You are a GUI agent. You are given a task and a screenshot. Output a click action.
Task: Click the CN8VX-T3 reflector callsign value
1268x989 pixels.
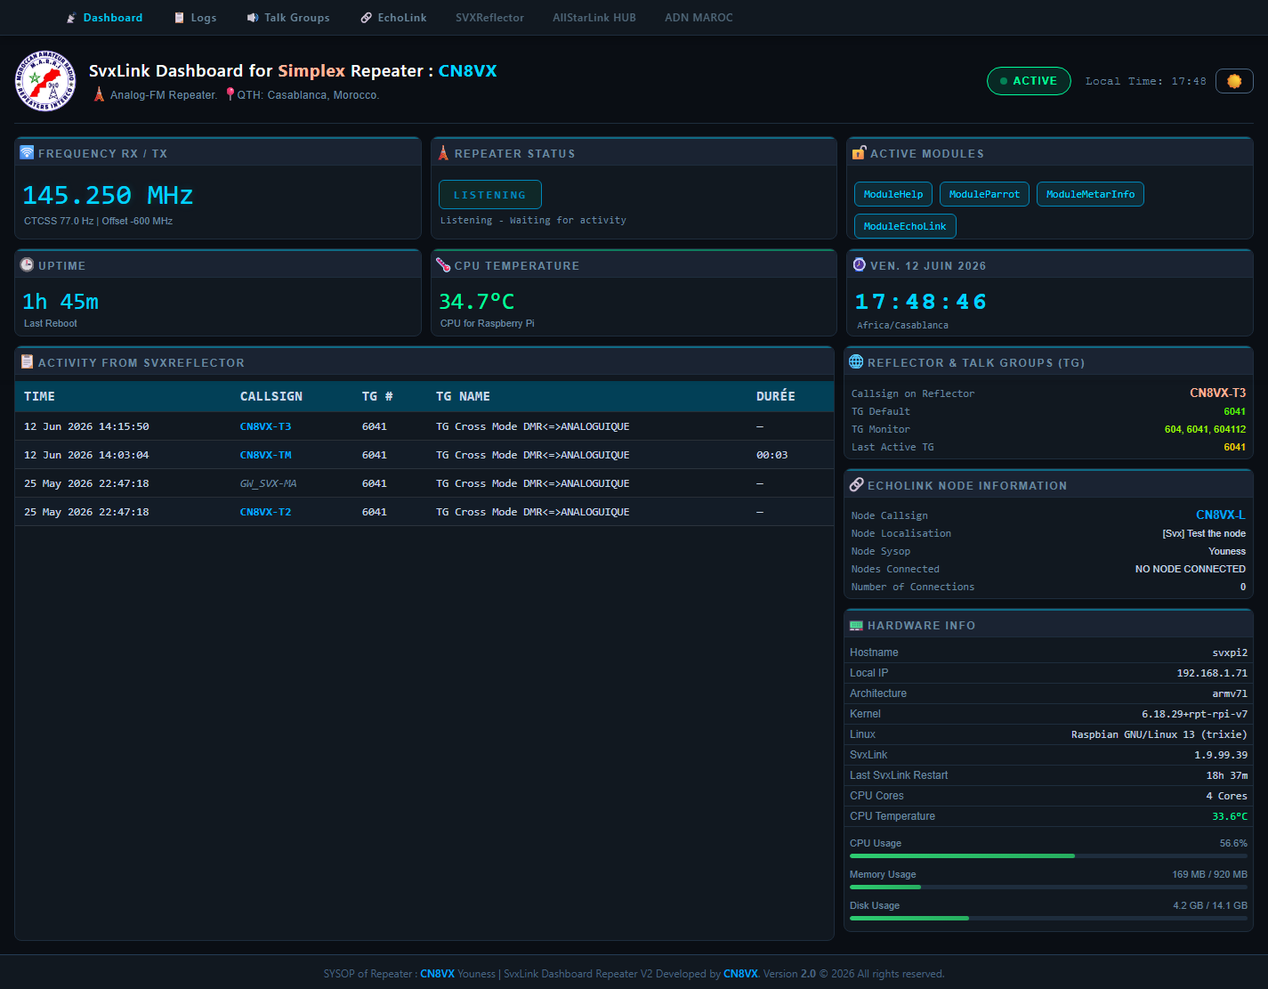tap(1217, 393)
